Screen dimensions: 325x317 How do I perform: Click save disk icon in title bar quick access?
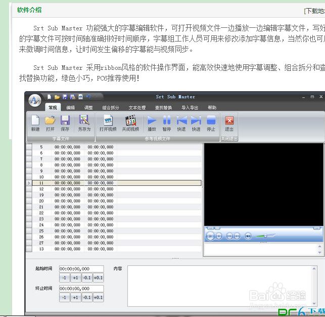point(65,97)
